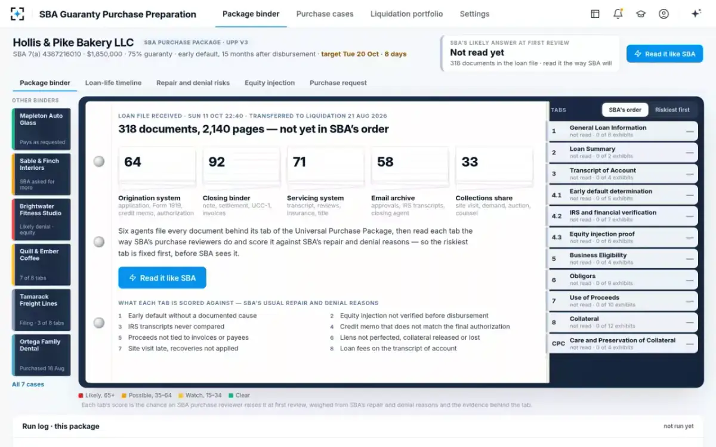Open tab 3 Transcript of Account
Viewport: 716px width, 447px height.
(623, 173)
